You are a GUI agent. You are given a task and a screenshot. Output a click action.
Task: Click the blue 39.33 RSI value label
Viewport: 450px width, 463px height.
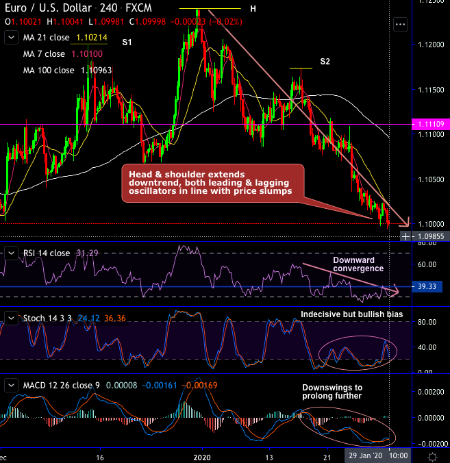coord(427,286)
